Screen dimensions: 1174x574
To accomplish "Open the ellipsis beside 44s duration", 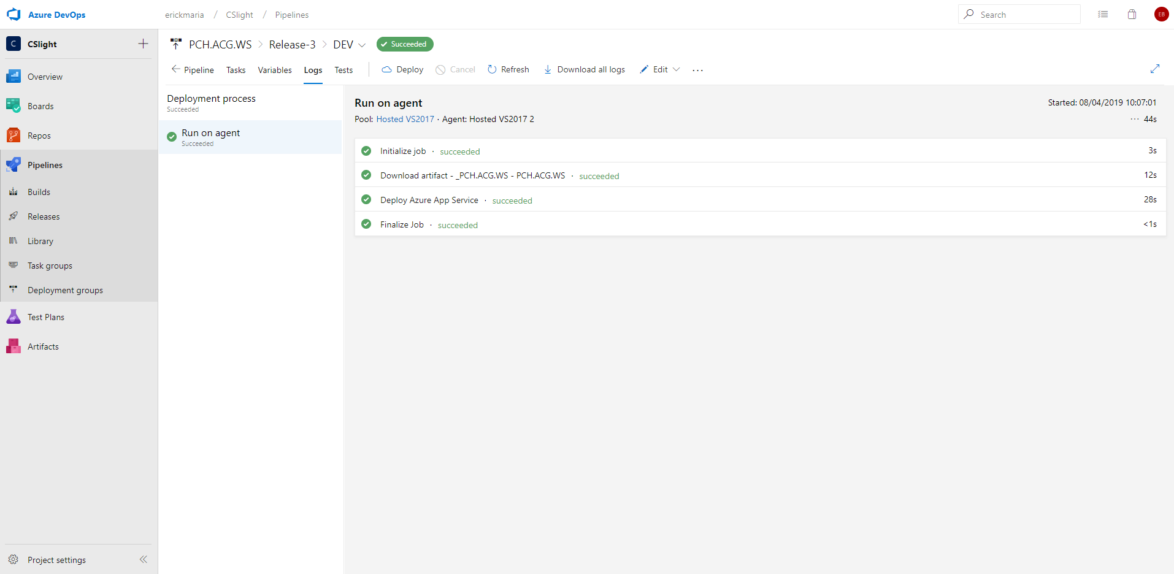I will coord(1134,119).
